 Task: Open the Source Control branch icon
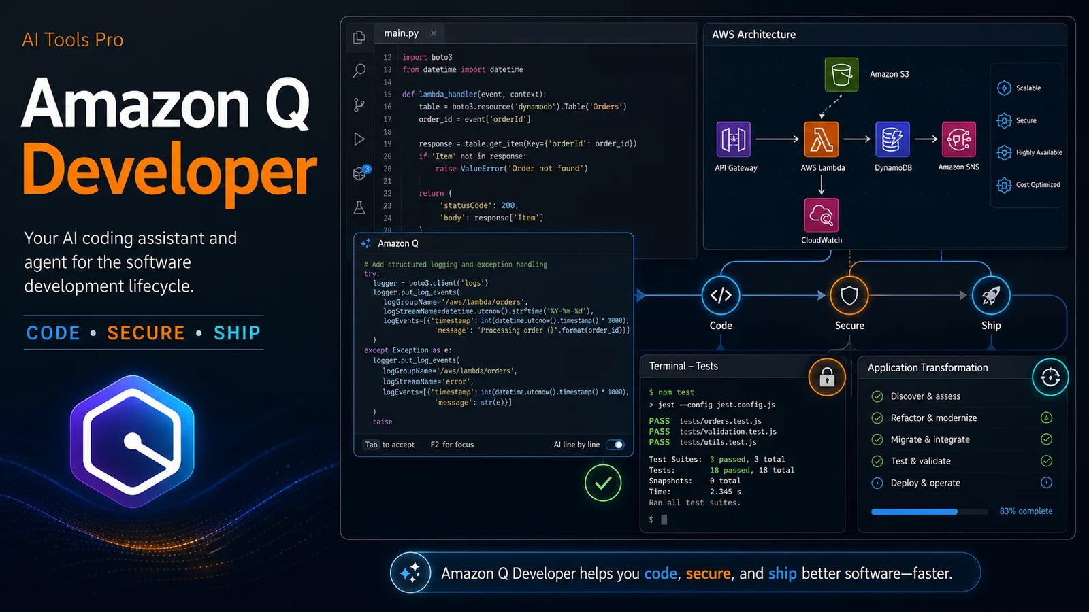click(x=359, y=105)
